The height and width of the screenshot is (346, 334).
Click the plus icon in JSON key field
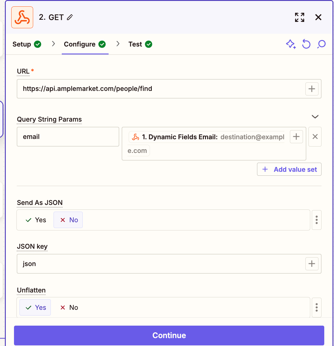[312, 264]
